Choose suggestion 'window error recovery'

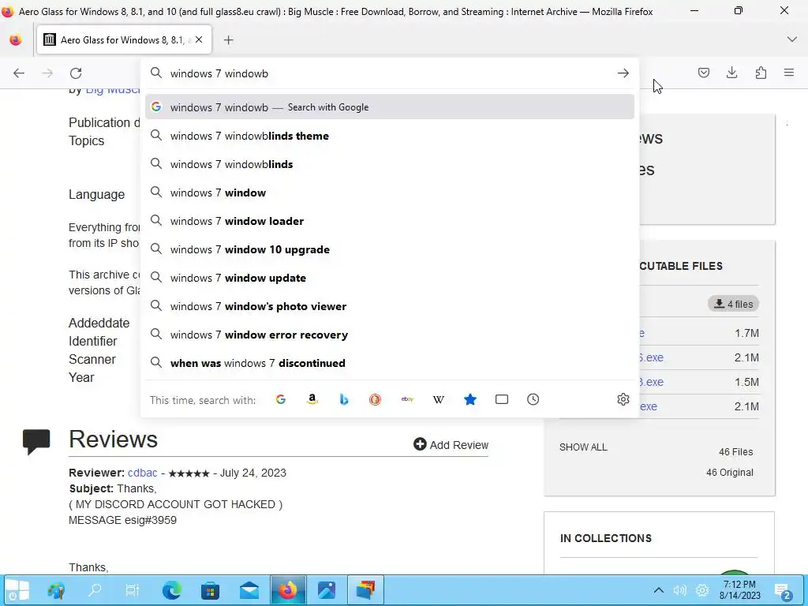point(390,335)
